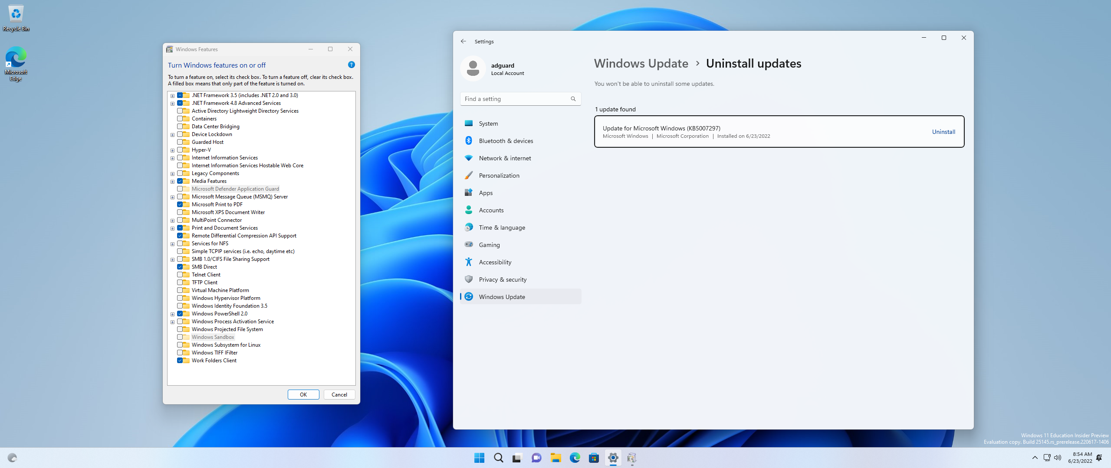This screenshot has height=468, width=1111.
Task: Expand .NET Framework 4.8 Advanced Services
Action: click(x=173, y=103)
